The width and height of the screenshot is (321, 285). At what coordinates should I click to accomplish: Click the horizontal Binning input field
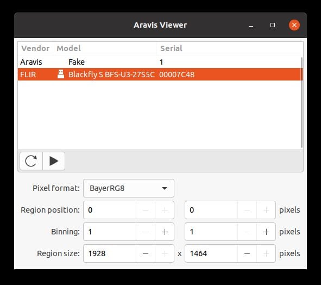click(110, 232)
